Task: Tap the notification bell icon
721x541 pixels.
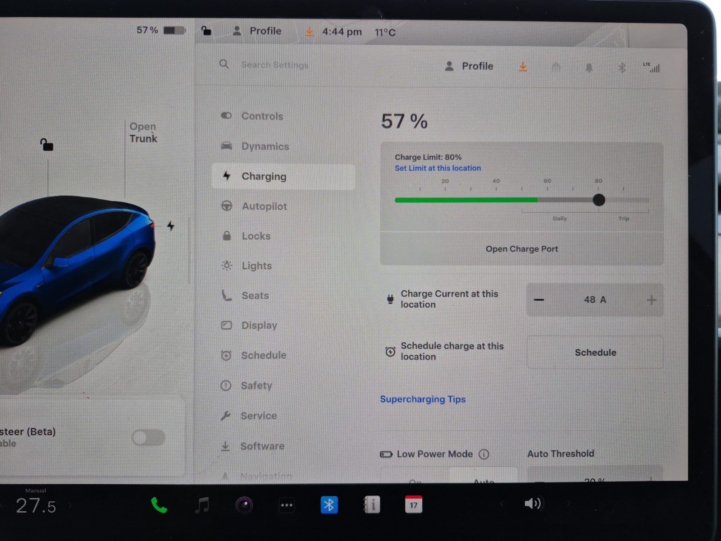Action: (x=589, y=68)
